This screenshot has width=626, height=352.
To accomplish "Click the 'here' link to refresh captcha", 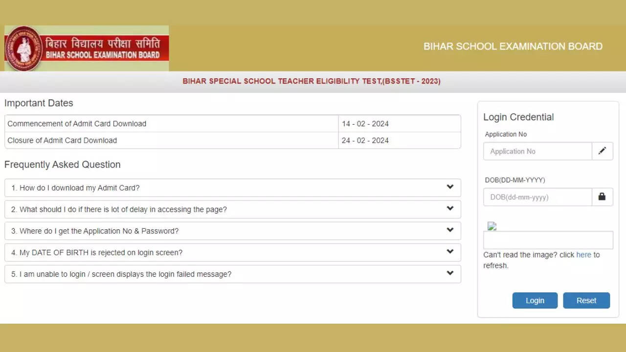I will click(x=583, y=255).
